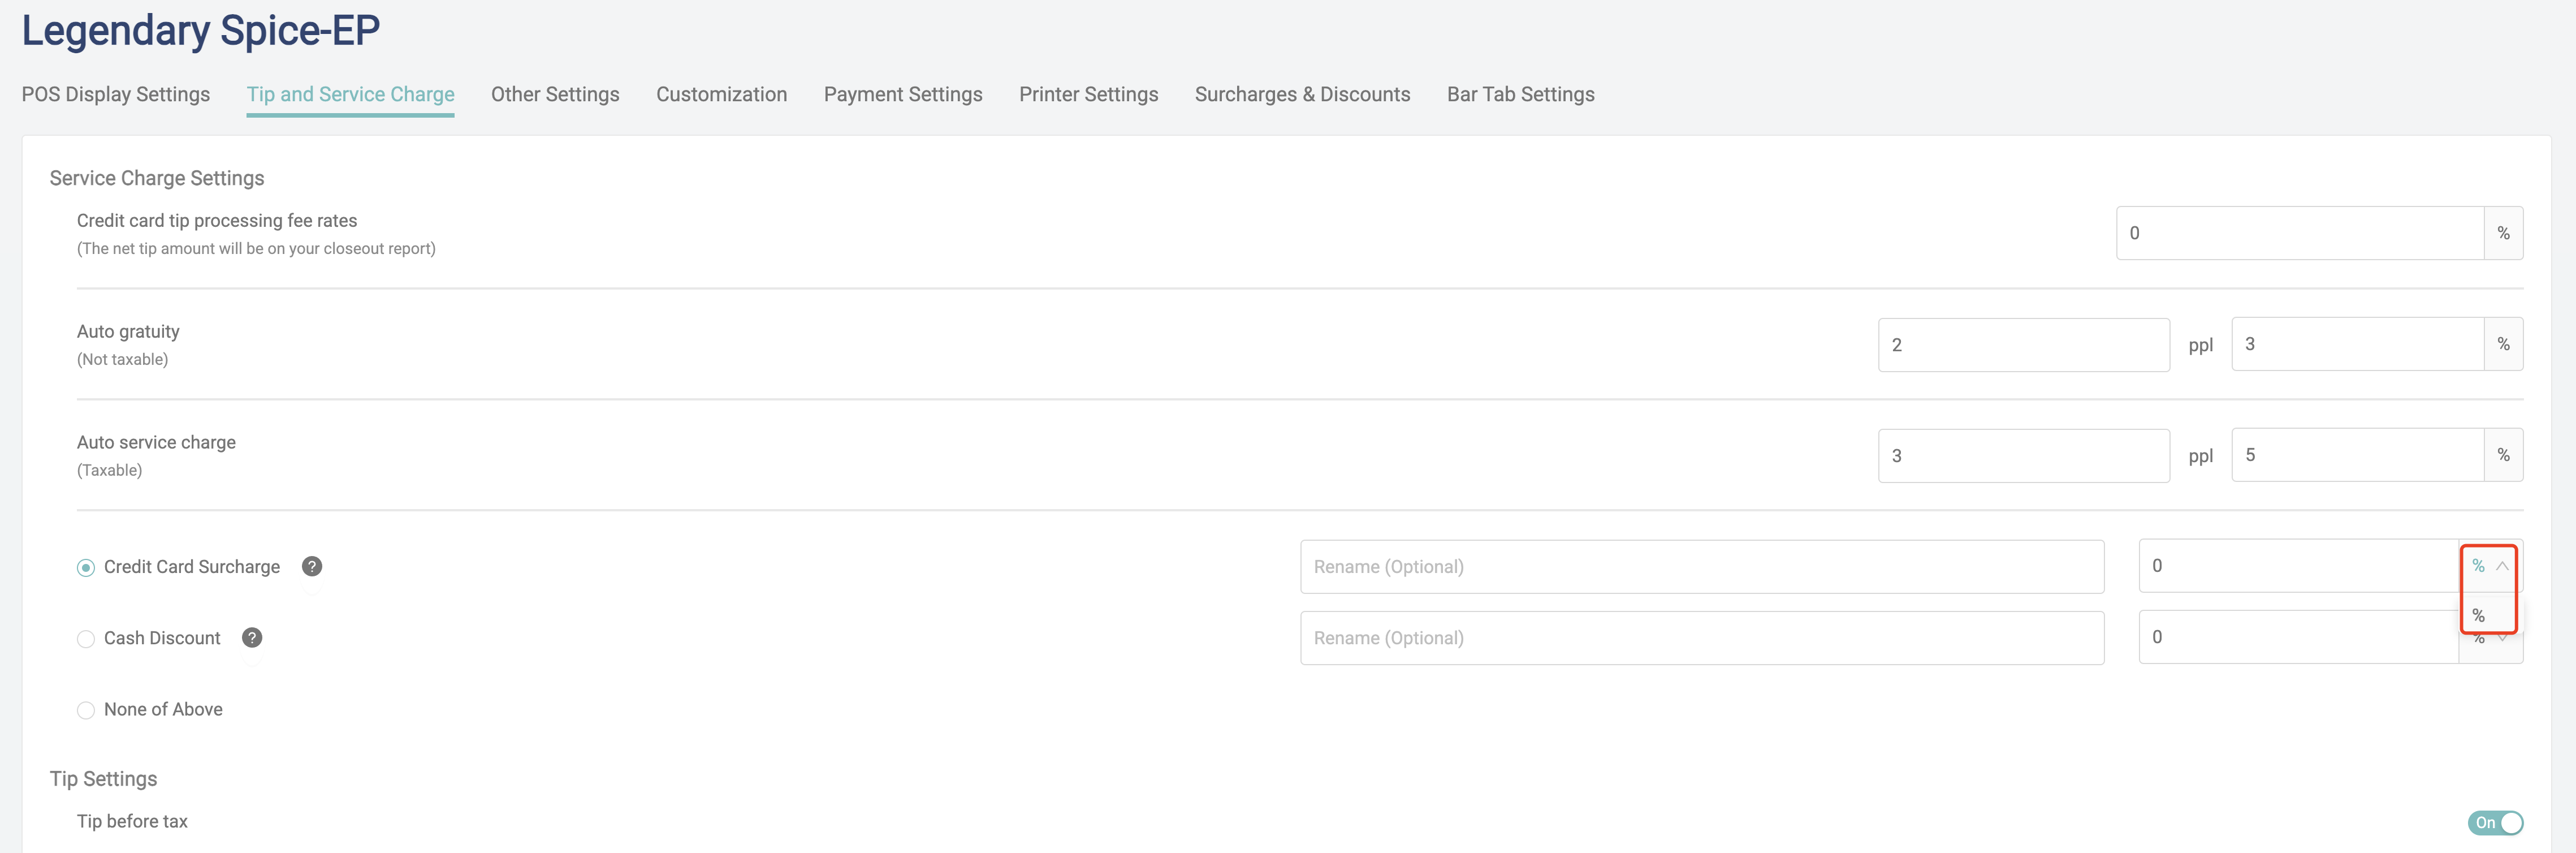This screenshot has height=853, width=2576.
Task: Click the Service Charge Settings heading
Action: tap(157, 178)
